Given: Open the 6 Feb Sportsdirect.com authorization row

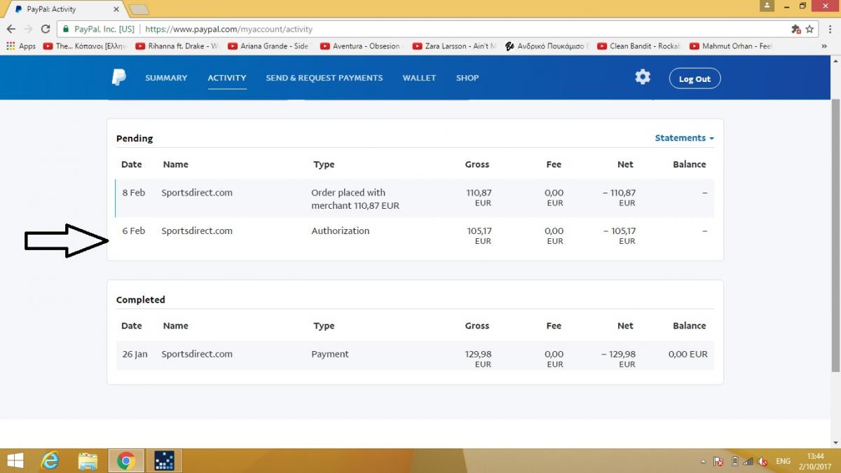Looking at the screenshot, I should coord(415,236).
